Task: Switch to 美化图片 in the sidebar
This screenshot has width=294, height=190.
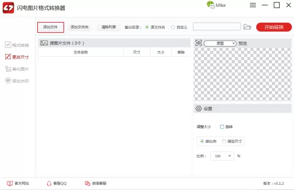Action: pyautogui.click(x=17, y=69)
